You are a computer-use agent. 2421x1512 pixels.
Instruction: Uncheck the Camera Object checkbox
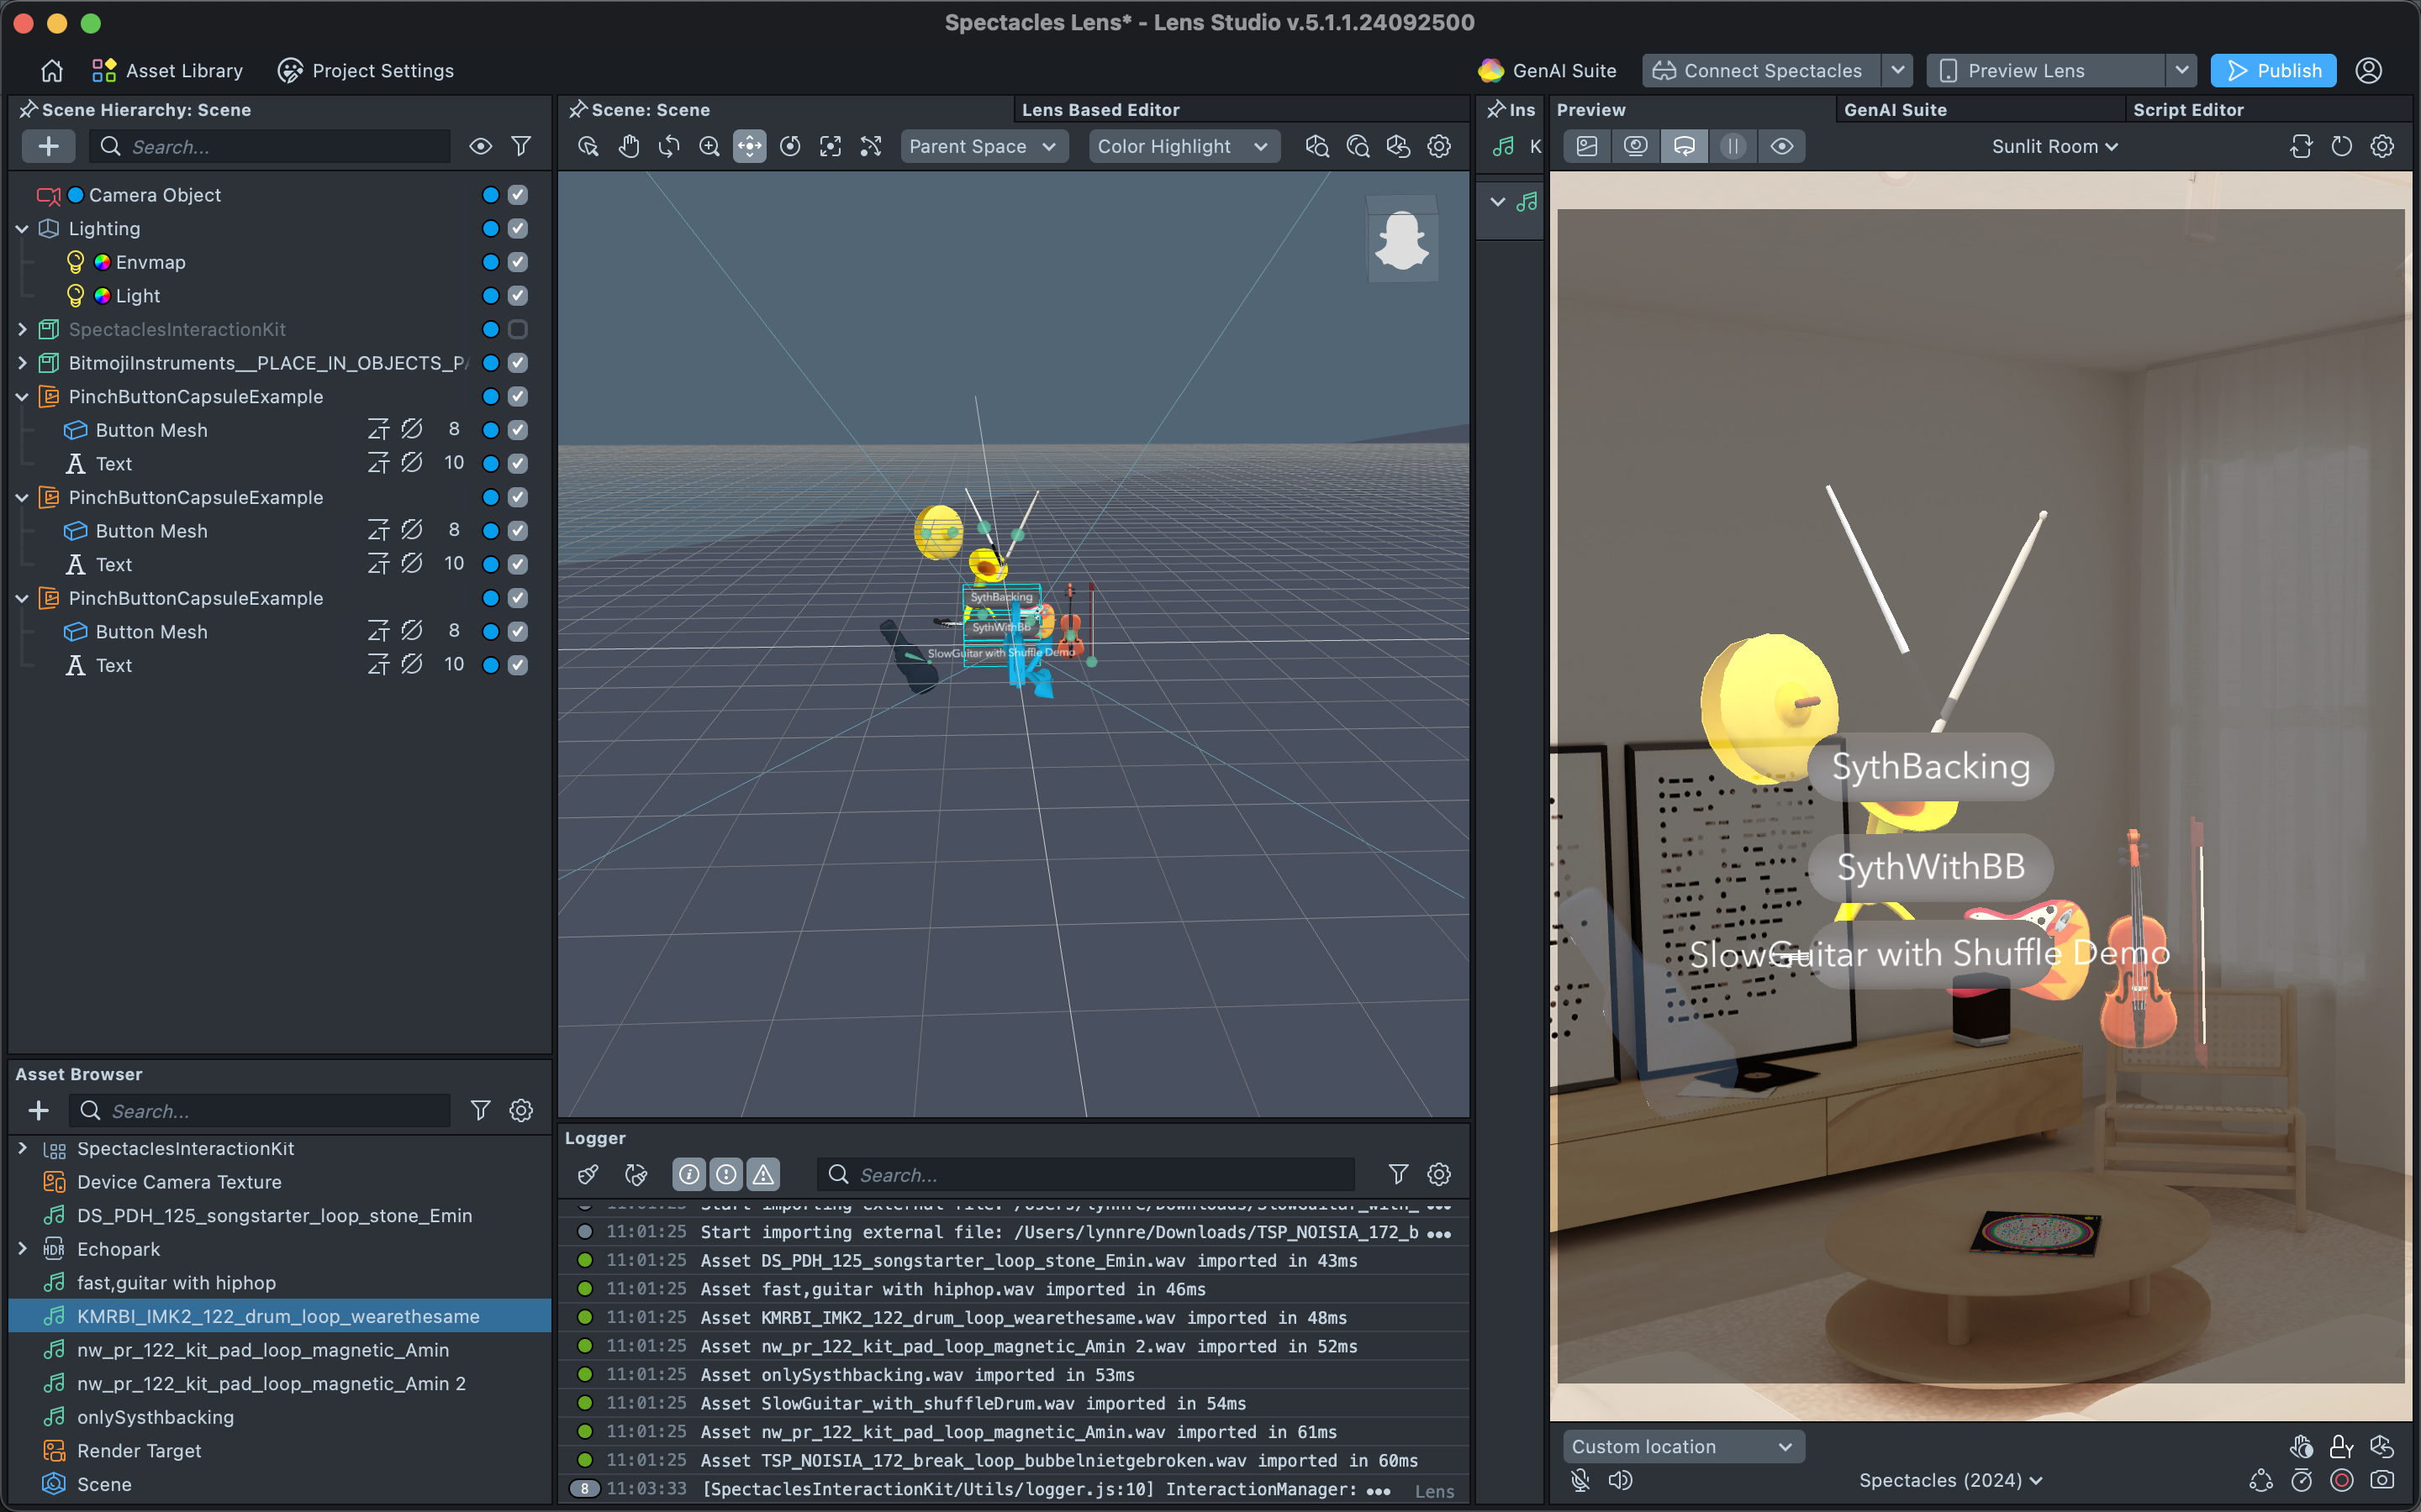[x=517, y=195]
